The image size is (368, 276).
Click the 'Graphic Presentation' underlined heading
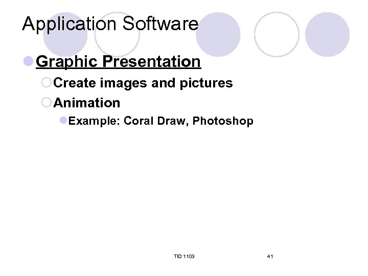[118, 62]
